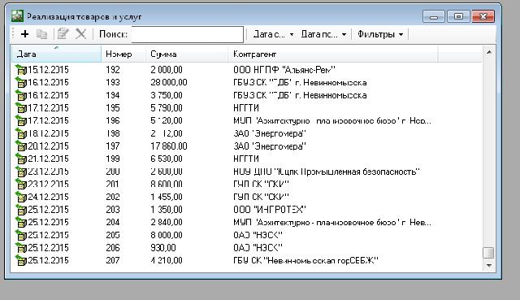Click the document icon for row number 192
This screenshot has height=300, width=520.
[x=21, y=70]
